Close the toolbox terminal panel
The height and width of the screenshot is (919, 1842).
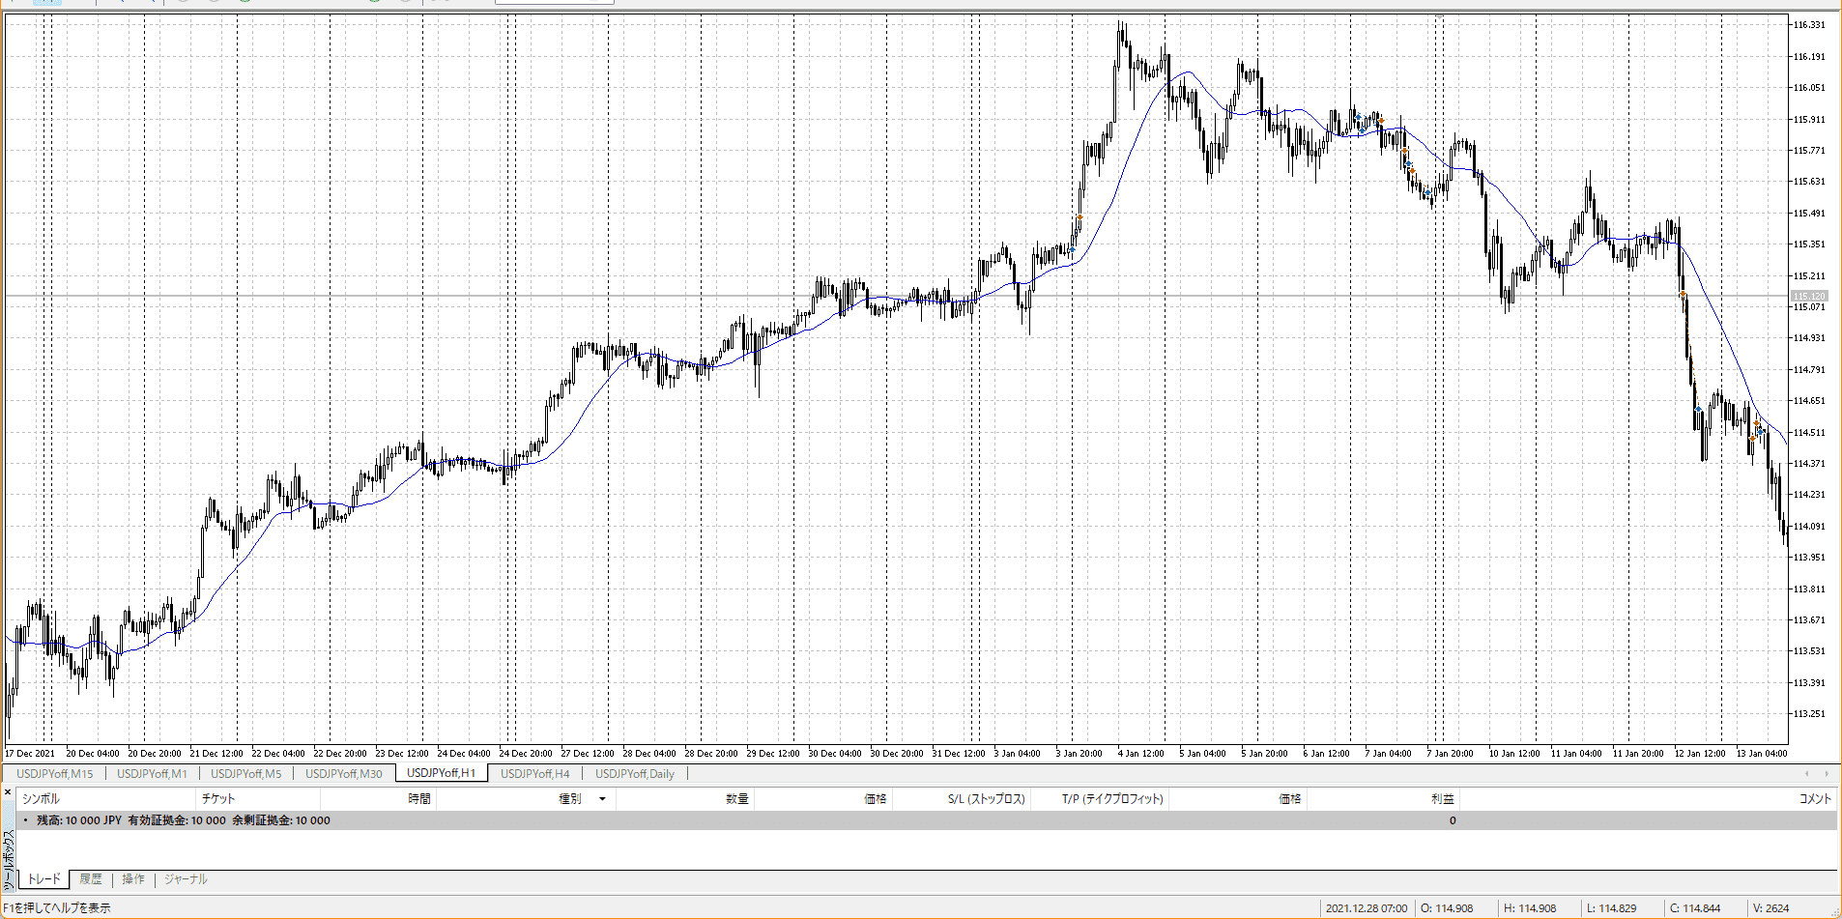8,792
